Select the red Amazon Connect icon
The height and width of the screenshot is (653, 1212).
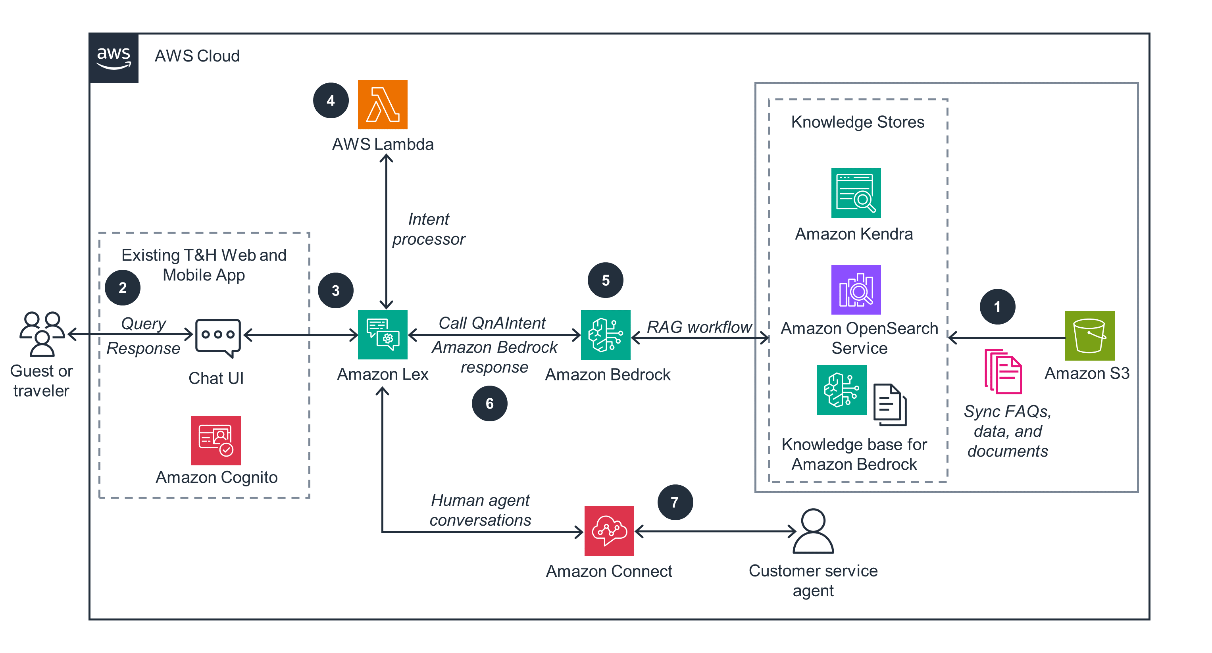coord(609,531)
